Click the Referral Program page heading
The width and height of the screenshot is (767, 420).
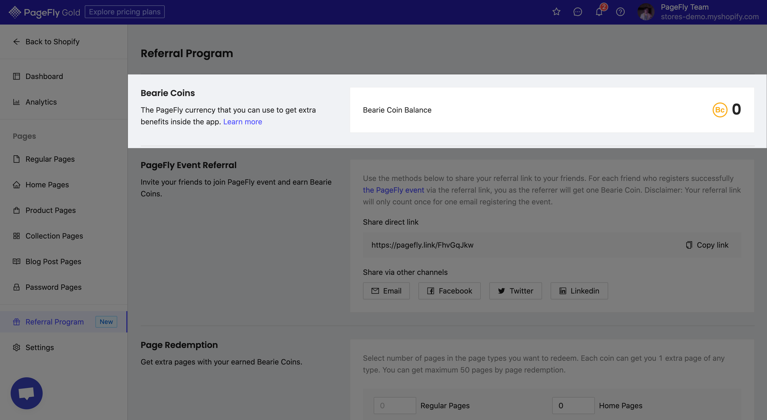[x=187, y=53]
